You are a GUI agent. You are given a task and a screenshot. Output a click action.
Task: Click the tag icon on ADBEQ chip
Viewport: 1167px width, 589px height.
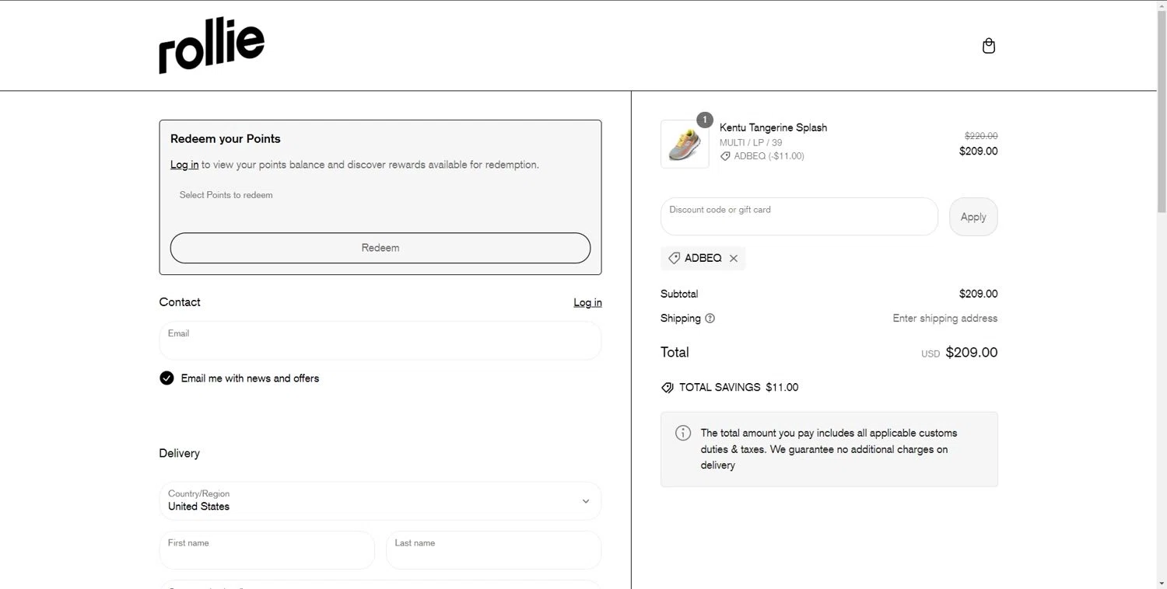(675, 258)
